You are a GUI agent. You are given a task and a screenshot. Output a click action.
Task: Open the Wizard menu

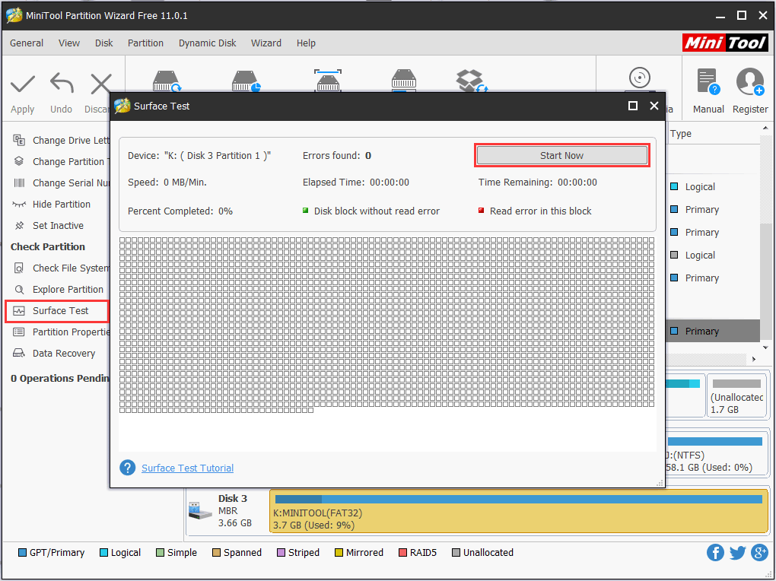tap(266, 43)
